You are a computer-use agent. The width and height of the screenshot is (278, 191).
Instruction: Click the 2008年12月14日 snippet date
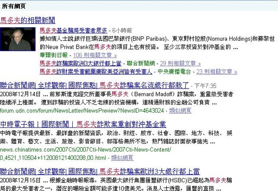pyautogui.click(x=20, y=94)
